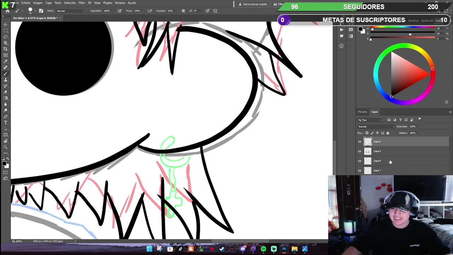
Task: Toggle Quick Mask mode
Action: [x=5, y=172]
